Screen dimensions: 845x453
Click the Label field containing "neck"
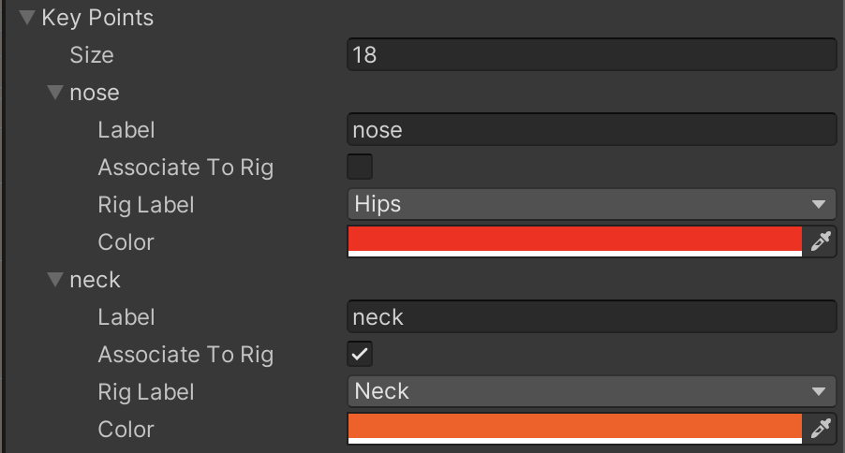pyautogui.click(x=590, y=317)
